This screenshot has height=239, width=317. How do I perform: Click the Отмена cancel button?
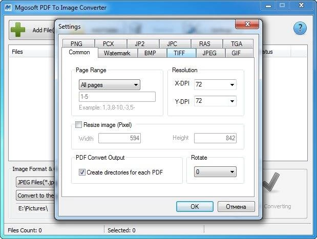(x=236, y=206)
